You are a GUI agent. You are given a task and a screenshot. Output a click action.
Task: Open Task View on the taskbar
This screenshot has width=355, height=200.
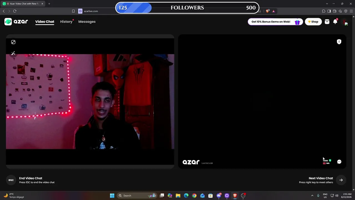162,196
